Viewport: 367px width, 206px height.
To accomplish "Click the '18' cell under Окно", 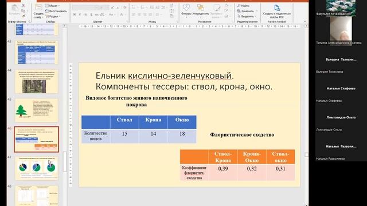I will pos(182,136).
